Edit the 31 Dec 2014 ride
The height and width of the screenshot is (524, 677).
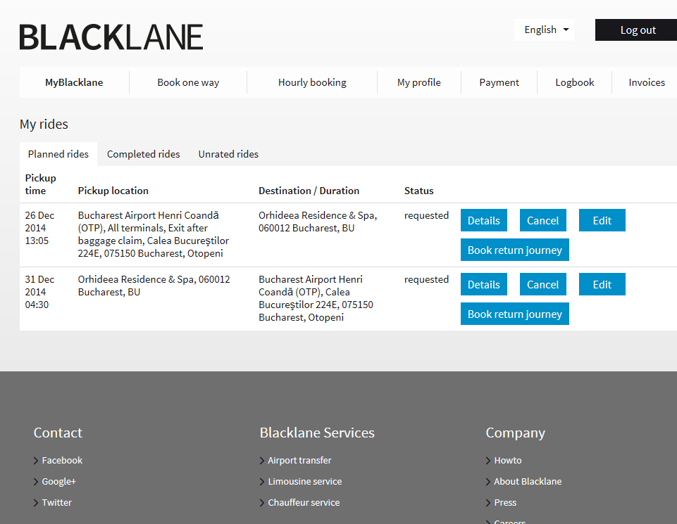point(602,284)
